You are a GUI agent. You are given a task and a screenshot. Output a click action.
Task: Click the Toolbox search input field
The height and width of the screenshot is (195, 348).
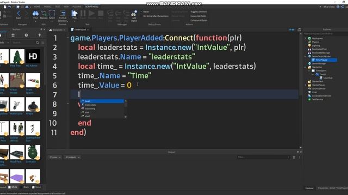pos(23,43)
